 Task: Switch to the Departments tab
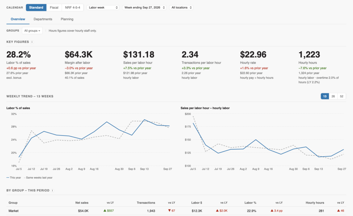click(x=43, y=19)
